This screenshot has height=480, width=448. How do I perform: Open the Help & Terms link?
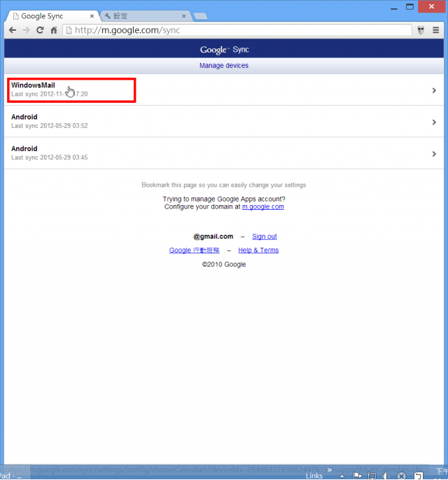tap(258, 250)
